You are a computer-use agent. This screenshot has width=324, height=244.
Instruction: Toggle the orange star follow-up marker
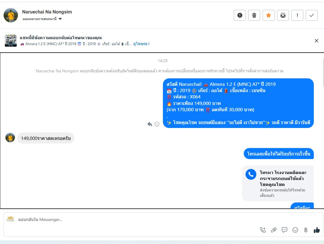coord(268,15)
